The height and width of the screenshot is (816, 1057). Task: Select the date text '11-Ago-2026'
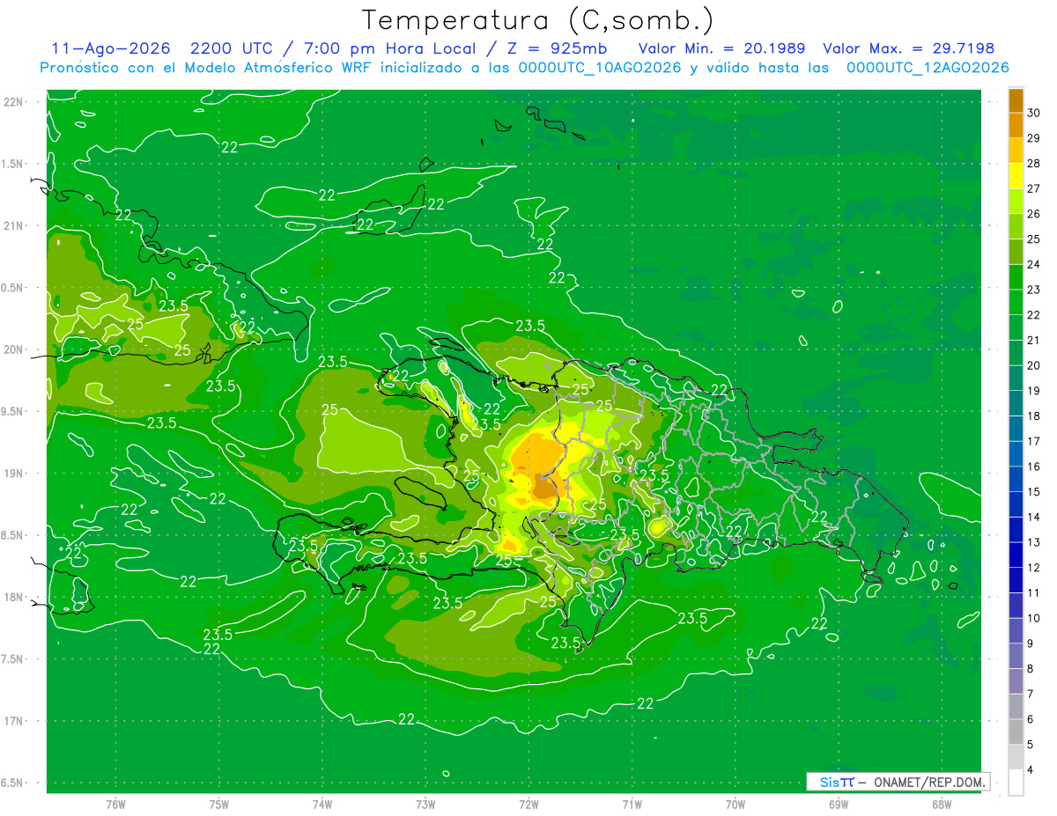[110, 49]
